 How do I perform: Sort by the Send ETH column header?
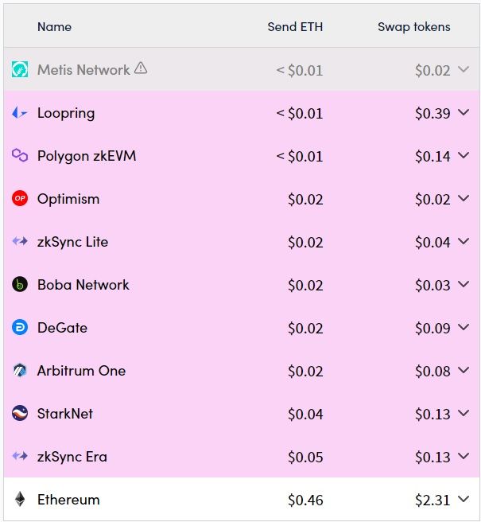click(x=295, y=27)
